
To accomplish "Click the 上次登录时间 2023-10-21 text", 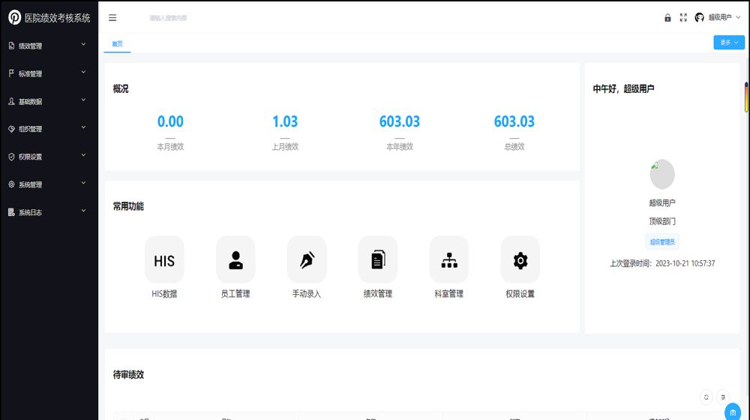I will 662,263.
